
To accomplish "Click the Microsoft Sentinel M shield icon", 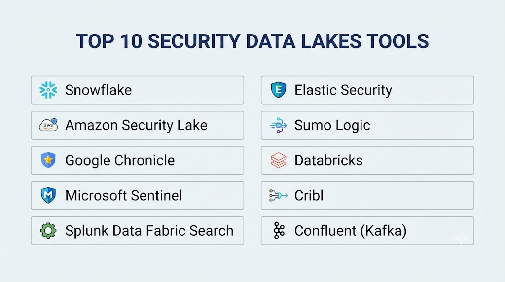I will pyautogui.click(x=48, y=195).
